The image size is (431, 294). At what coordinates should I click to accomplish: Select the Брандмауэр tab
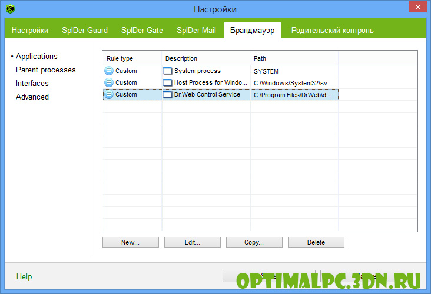[x=253, y=30]
